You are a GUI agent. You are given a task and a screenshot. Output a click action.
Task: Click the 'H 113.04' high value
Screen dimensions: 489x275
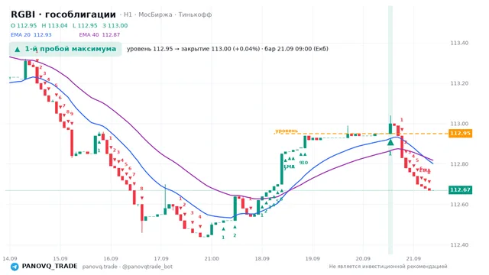54,25
